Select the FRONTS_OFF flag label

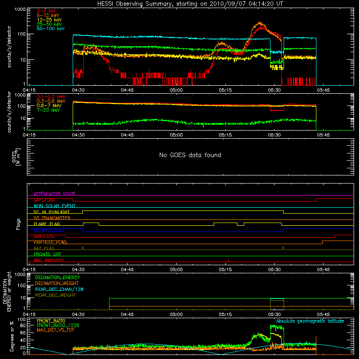[x=48, y=254]
